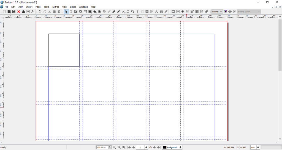Screen dimensions: 282x150
Task: Select the Eye Dropper tool
Action: [166, 12]
